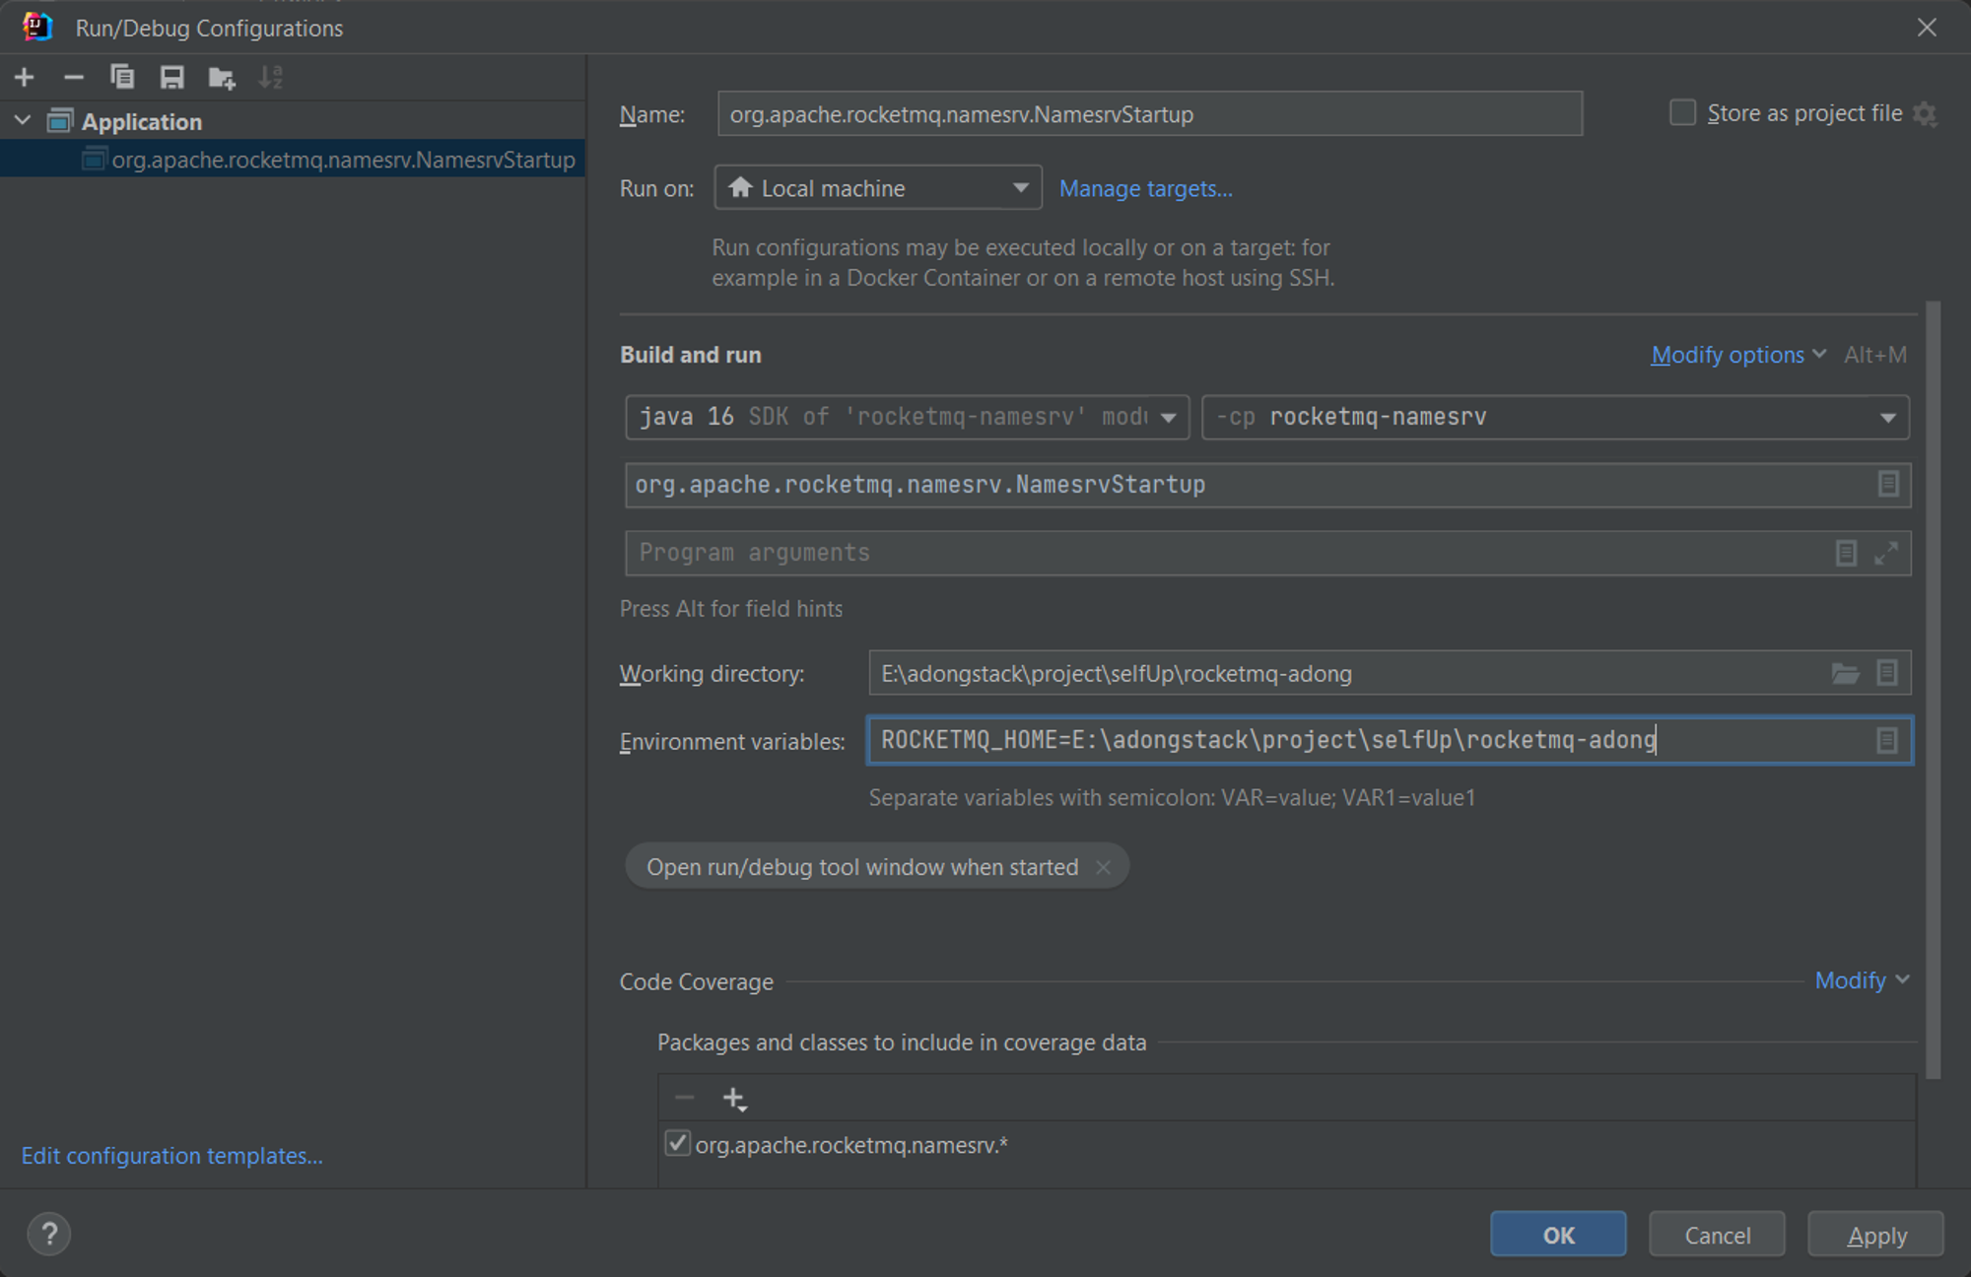Open the class list icon in the main class field
1971x1277 pixels.
1887,484
